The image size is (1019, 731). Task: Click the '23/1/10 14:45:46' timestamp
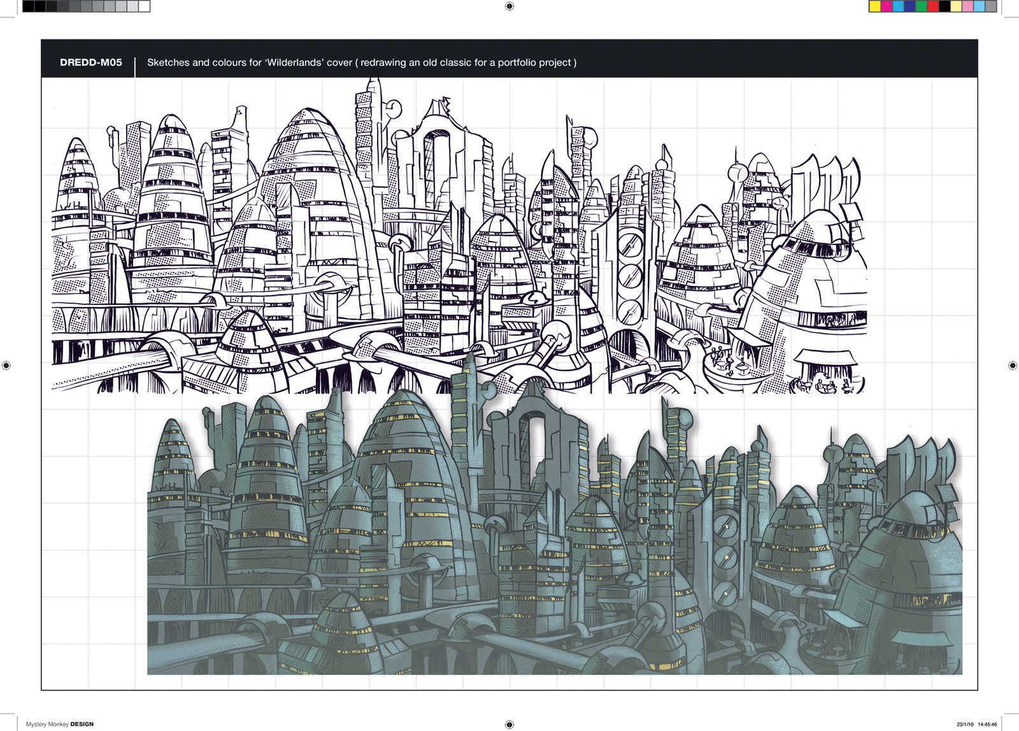(x=976, y=724)
